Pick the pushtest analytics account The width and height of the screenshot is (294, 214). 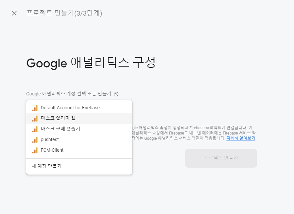[x=79, y=139]
